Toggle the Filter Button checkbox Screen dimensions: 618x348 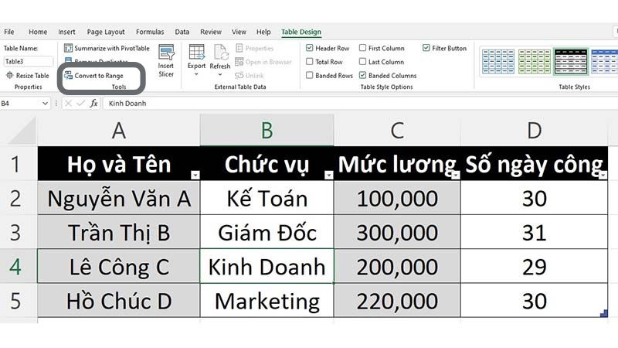[426, 48]
